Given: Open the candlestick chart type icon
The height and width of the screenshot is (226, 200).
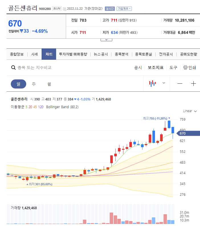Looking at the screenshot, I should point(152,83).
